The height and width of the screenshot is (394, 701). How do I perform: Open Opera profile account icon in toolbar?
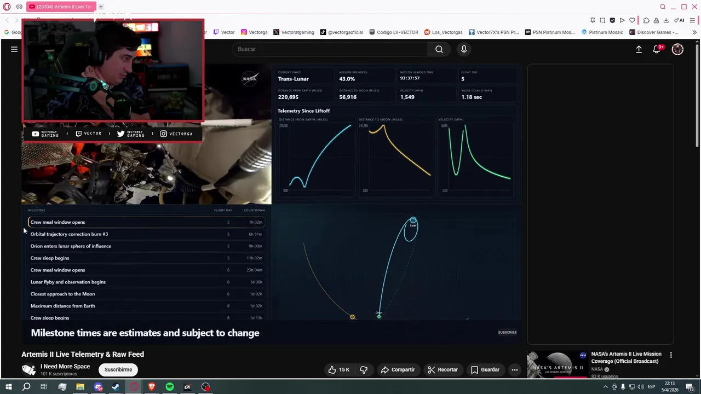point(656,20)
